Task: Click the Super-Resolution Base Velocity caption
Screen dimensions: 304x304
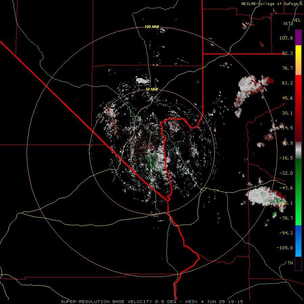Action: click(152, 302)
